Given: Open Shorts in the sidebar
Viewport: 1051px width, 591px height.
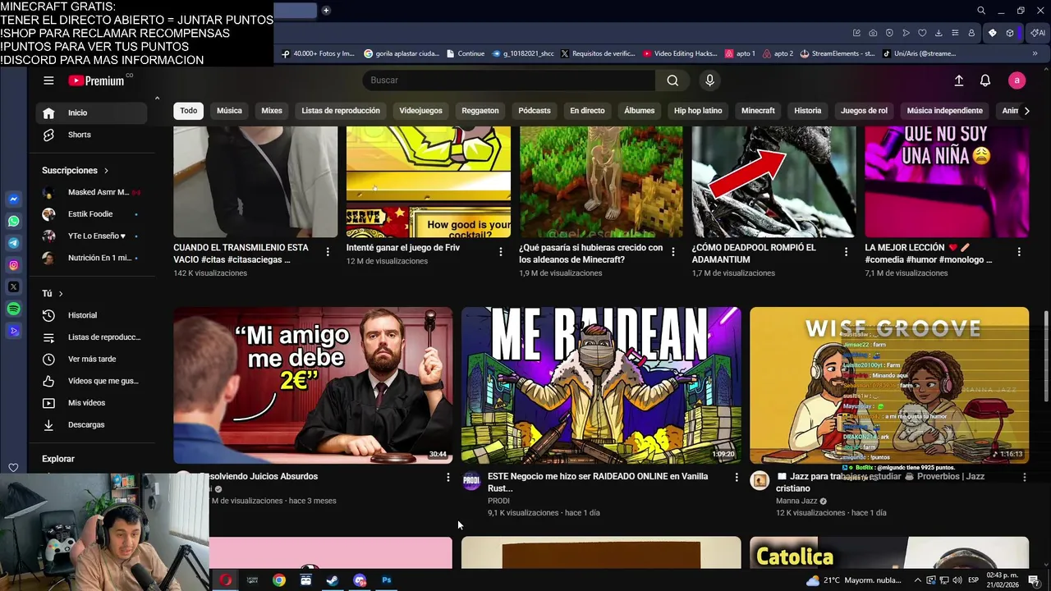Looking at the screenshot, I should [91, 135].
